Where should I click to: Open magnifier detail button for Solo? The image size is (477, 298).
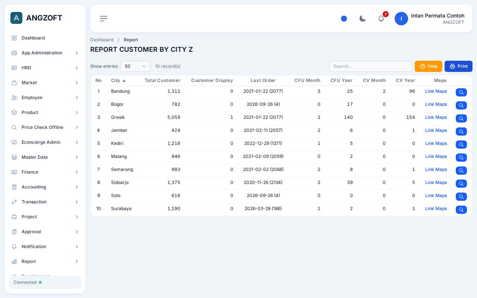point(461,197)
